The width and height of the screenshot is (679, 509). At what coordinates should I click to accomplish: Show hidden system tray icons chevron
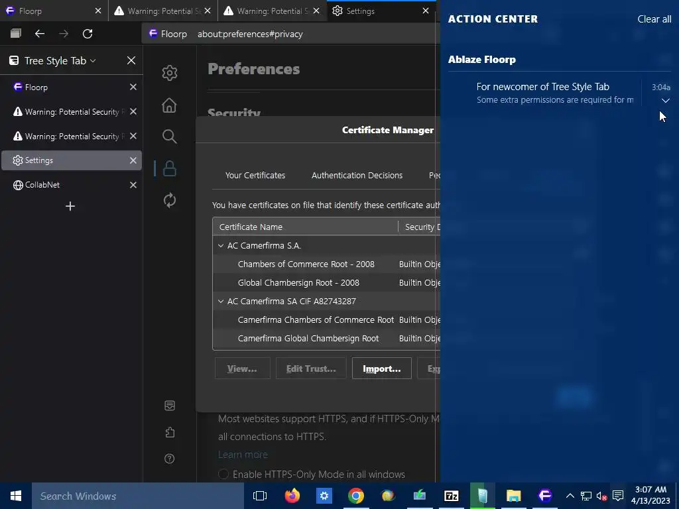click(570, 496)
